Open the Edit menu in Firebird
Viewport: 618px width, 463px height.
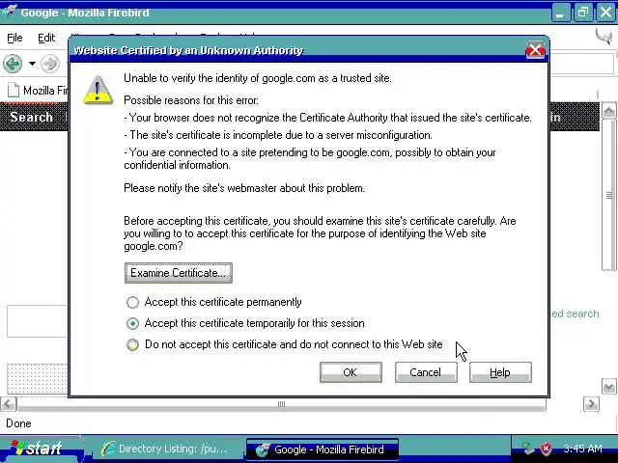(x=46, y=38)
